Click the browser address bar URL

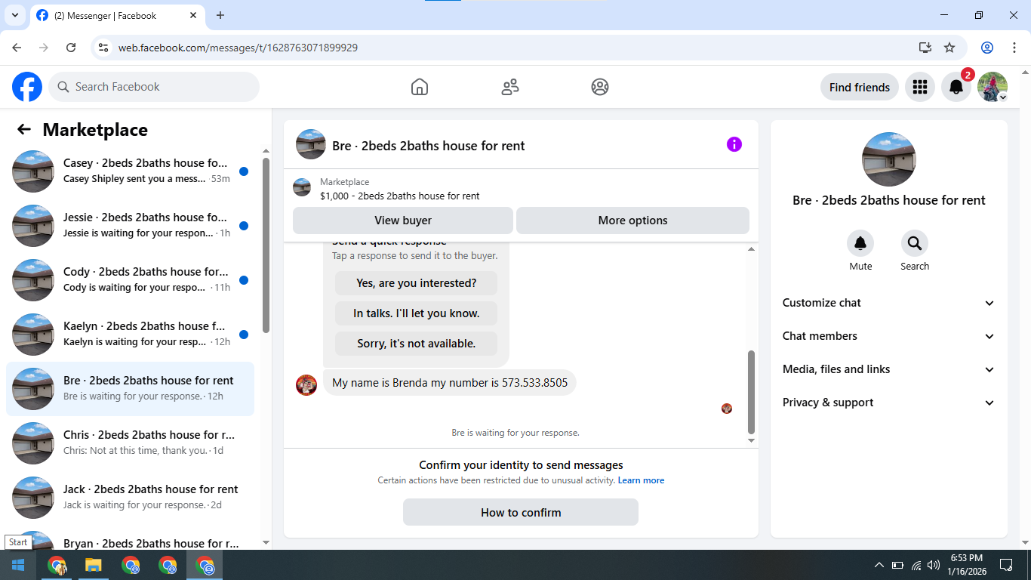click(x=238, y=48)
